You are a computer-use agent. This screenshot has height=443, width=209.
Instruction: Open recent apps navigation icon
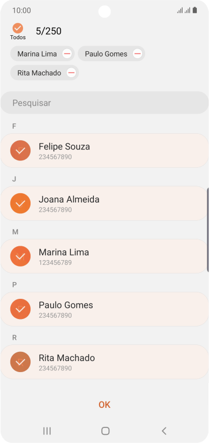47,430
